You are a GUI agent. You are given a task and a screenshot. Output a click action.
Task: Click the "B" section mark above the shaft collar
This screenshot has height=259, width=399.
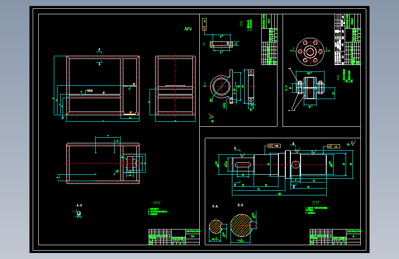pyautogui.click(x=294, y=144)
